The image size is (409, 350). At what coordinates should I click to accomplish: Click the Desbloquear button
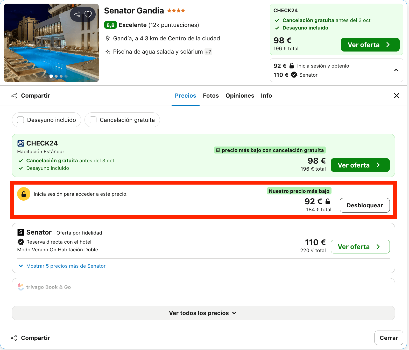pyautogui.click(x=364, y=205)
